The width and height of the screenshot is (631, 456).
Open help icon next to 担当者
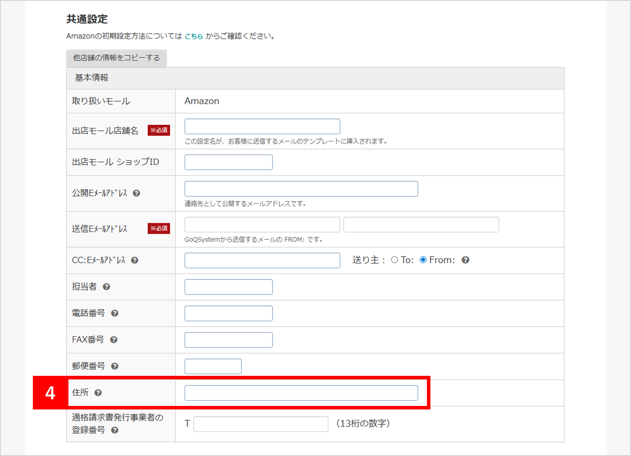pyautogui.click(x=106, y=287)
